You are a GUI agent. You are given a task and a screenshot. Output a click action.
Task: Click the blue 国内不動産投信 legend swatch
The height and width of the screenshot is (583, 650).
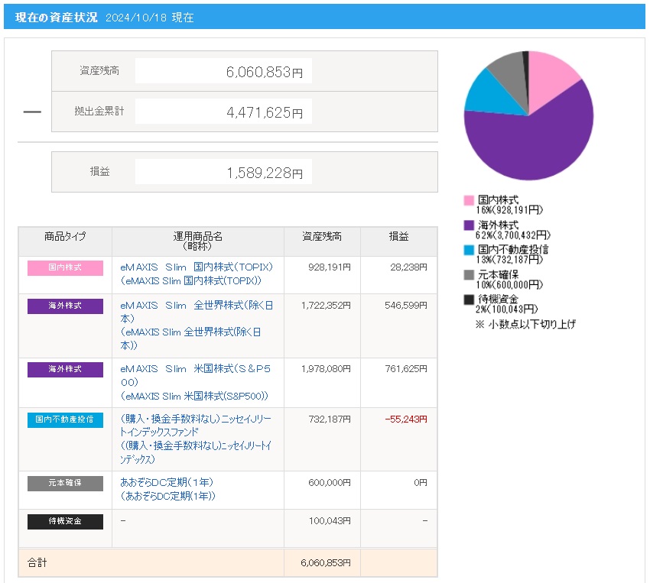click(x=469, y=250)
